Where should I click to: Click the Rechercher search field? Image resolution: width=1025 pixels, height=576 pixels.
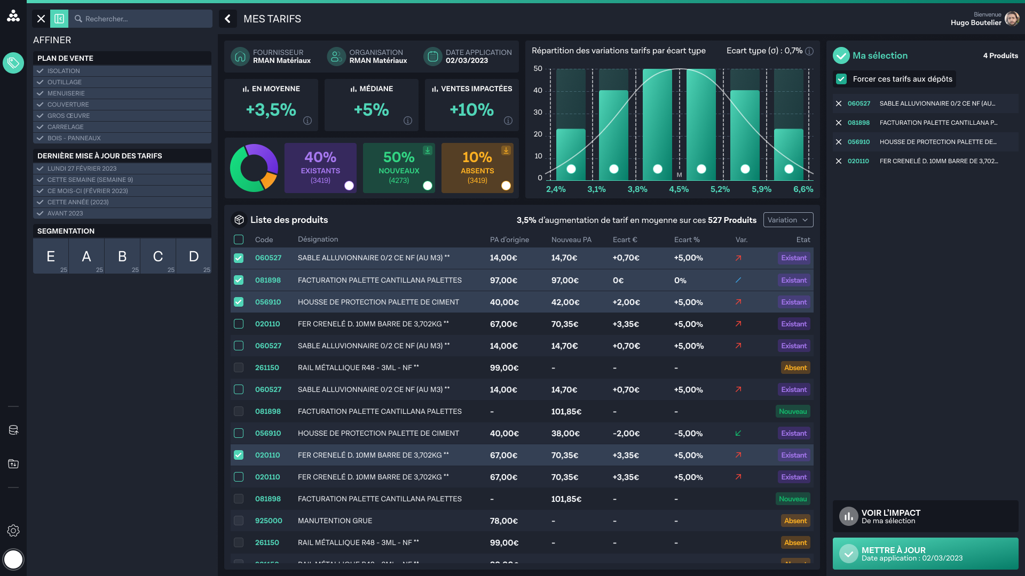tap(144, 19)
